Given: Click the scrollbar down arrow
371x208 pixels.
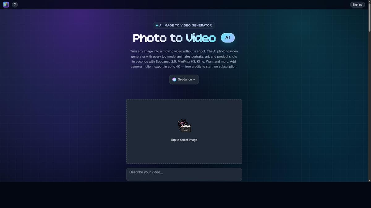Looking at the screenshot, I should pos(369,180).
